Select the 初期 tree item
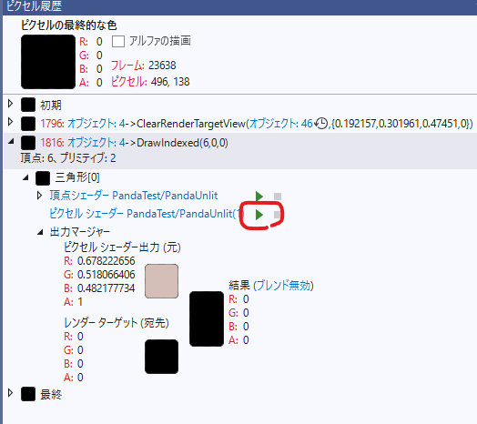The image size is (477, 424). (x=51, y=106)
